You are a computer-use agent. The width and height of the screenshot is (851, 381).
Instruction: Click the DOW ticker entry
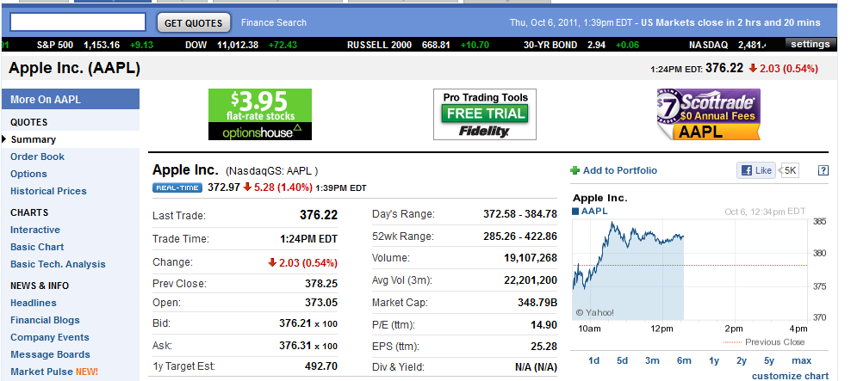[241, 45]
